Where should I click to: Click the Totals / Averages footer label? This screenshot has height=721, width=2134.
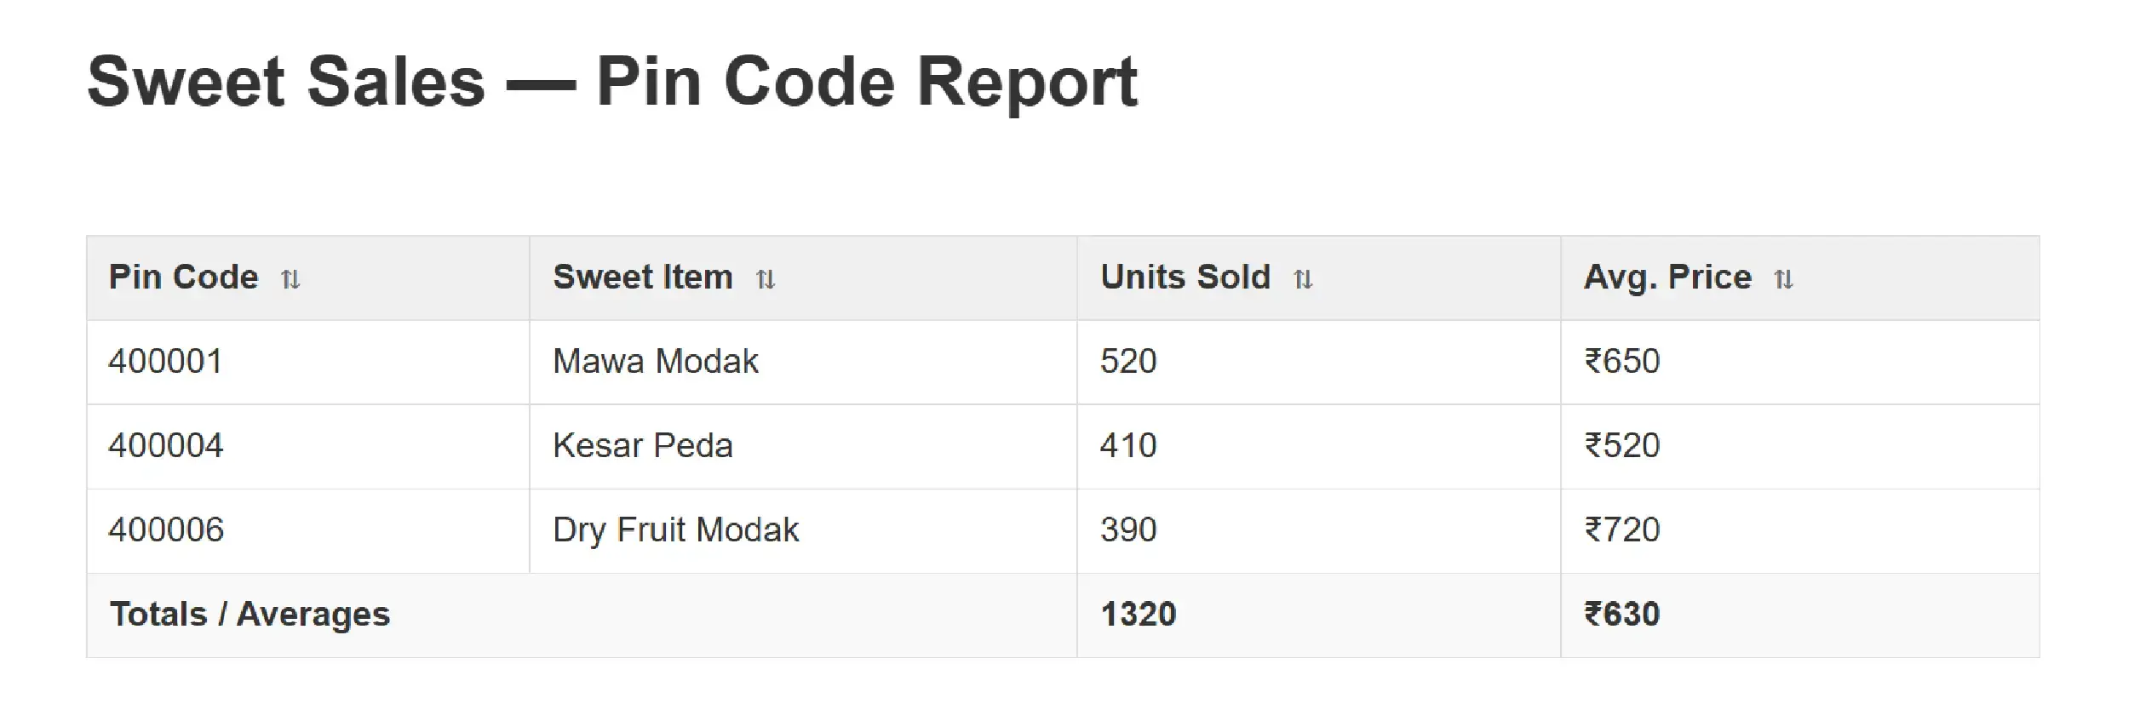tap(250, 615)
